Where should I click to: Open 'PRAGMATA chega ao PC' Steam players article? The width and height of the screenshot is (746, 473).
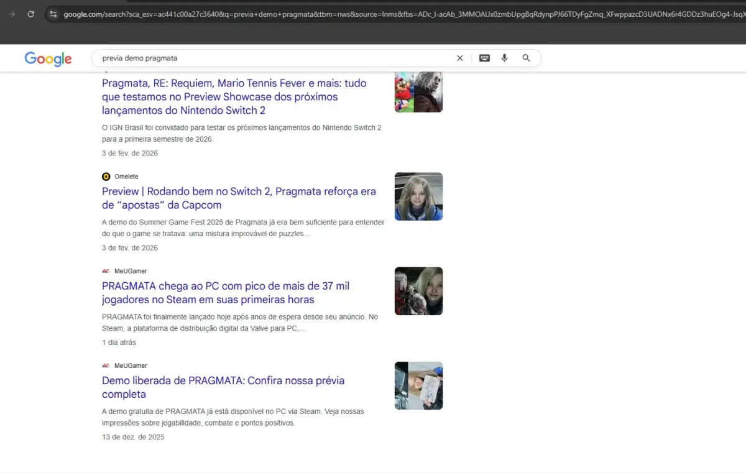point(226,293)
